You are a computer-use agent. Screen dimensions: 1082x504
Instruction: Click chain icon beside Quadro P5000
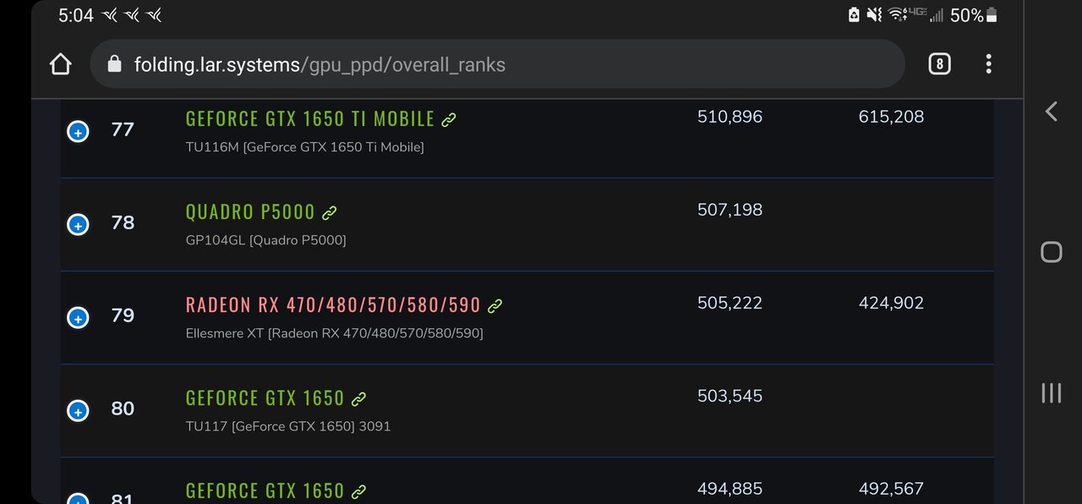[x=330, y=213]
